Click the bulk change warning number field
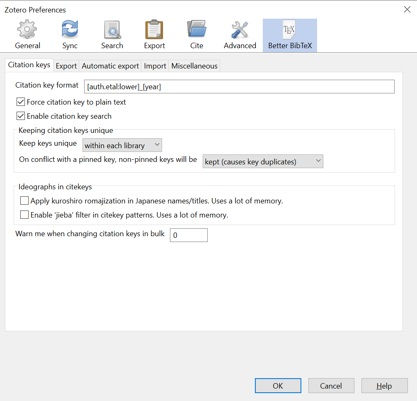The width and height of the screenshot is (417, 401). pyautogui.click(x=189, y=235)
